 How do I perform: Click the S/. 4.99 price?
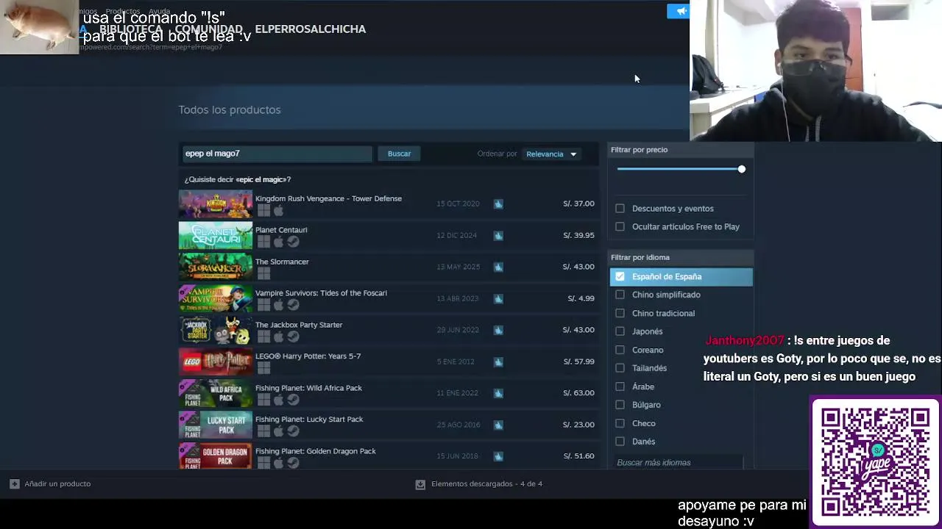[581, 298]
